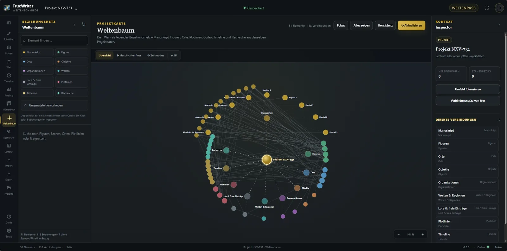This screenshot has width=507, height=251.
Task: Open the Wörterbuch sidebar icon
Action: 9,106
